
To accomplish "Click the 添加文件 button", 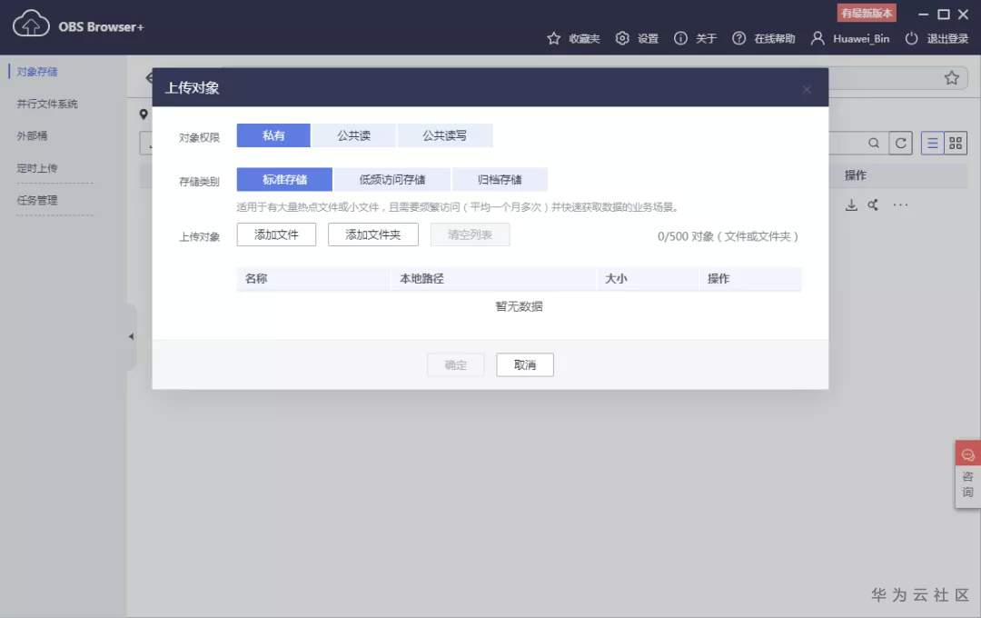I will (x=276, y=234).
